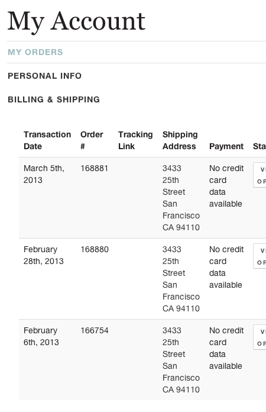Select order number 166754
The width and height of the screenshot is (266, 412).
pos(95,330)
